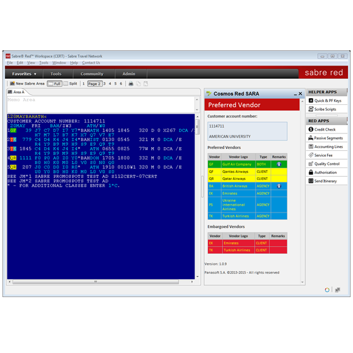Open the Credit Check red app

tap(325, 130)
